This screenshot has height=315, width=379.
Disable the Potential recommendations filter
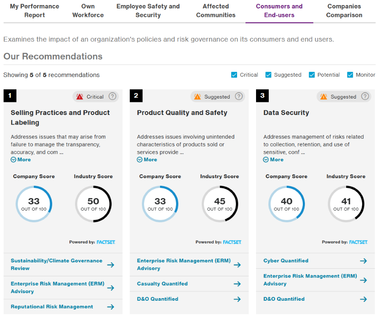point(312,75)
